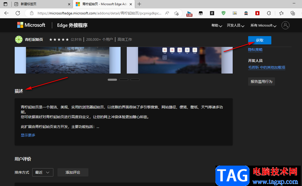Screen dimensions: 302x186
Task: Click the Microsoft logo
Action: [x=31, y=25]
